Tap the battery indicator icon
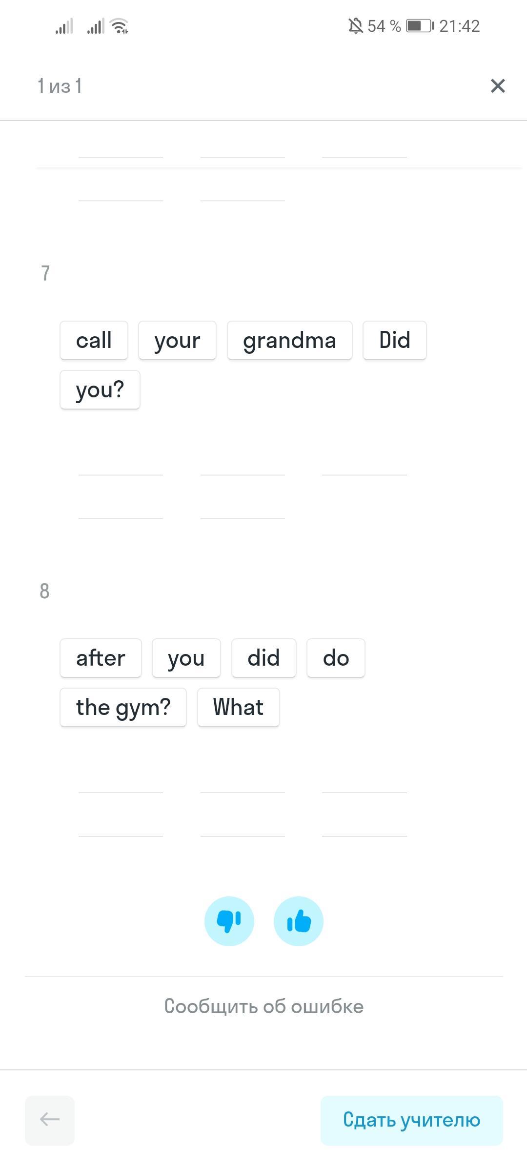This screenshot has height=1173, width=527. point(419,26)
